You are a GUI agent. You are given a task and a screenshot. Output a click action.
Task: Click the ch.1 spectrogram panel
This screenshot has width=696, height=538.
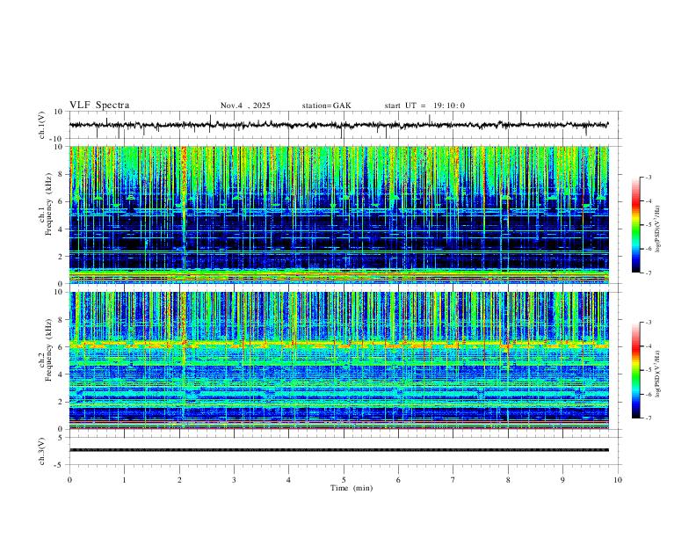tap(339, 214)
